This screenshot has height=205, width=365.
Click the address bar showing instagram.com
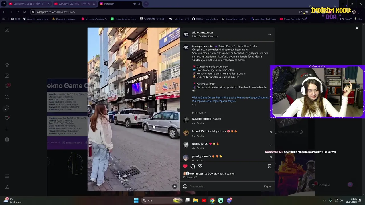pos(165,12)
